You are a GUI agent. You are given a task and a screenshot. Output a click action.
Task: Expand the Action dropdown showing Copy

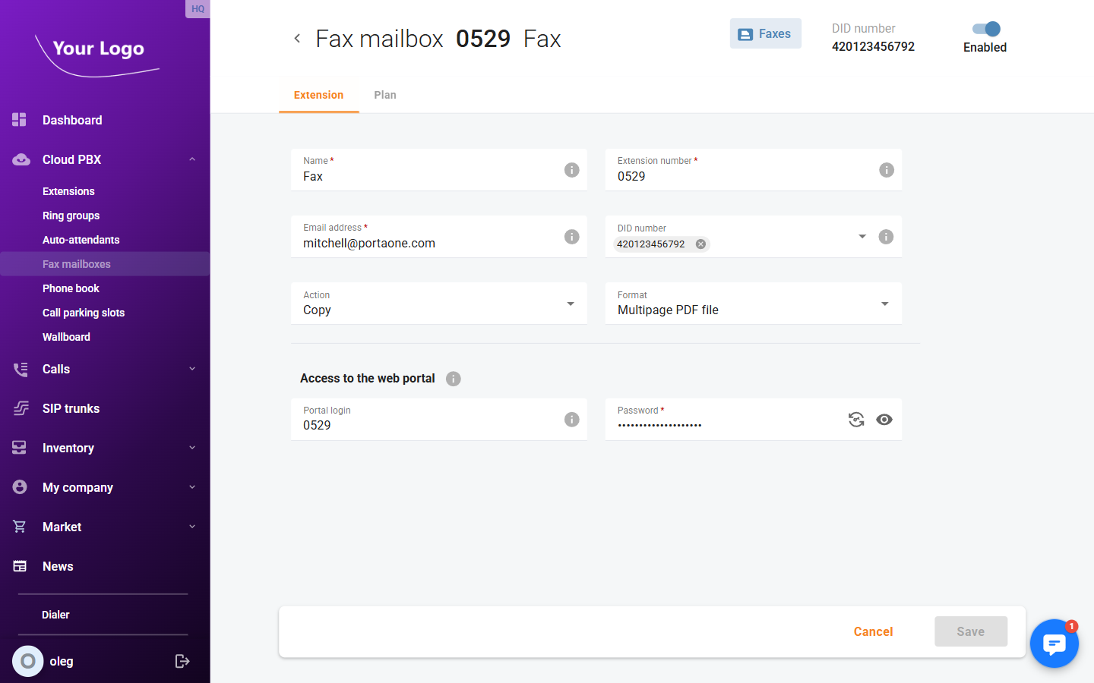[x=570, y=303]
